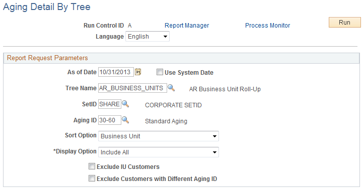Click the Run button
The width and height of the screenshot is (363, 189).
tap(345, 23)
